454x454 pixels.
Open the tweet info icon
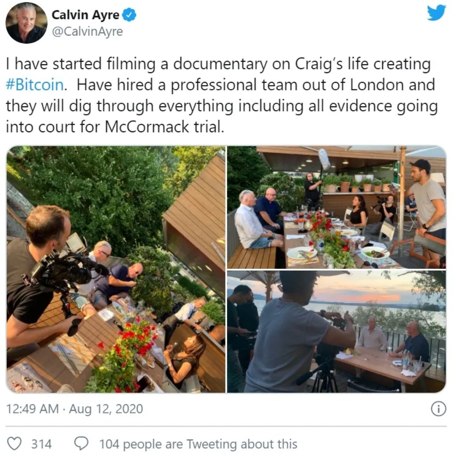[x=438, y=409]
